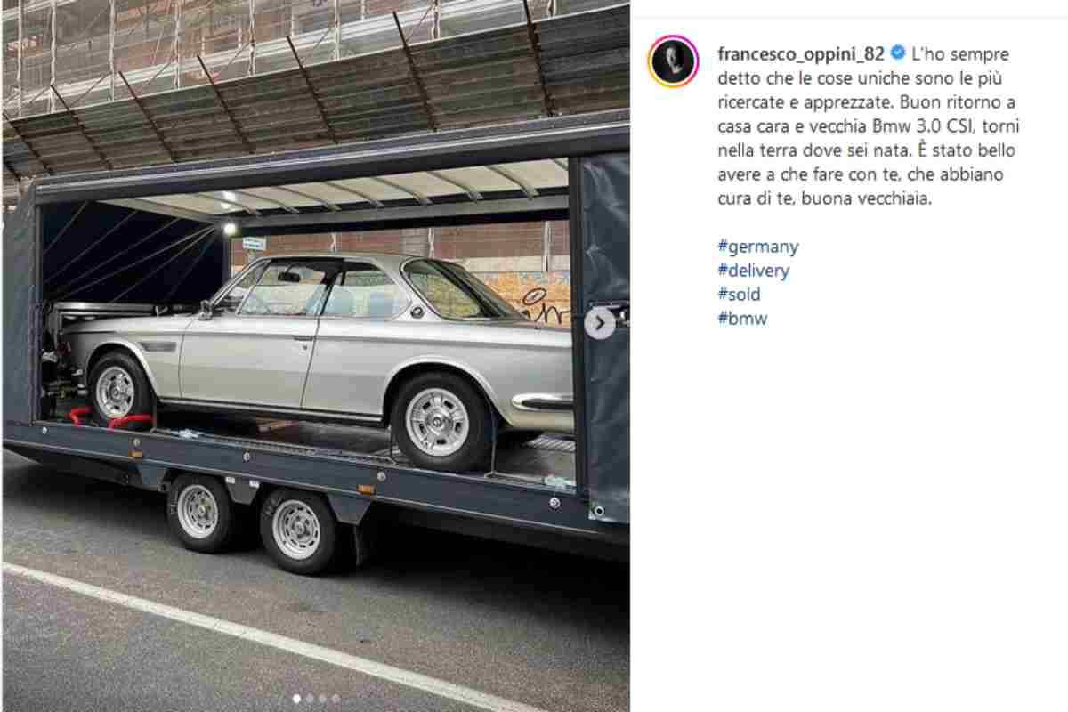The width and height of the screenshot is (1068, 712).
Task: Click the "buona vecchiaia" caption ending
Action: pyautogui.click(x=866, y=198)
